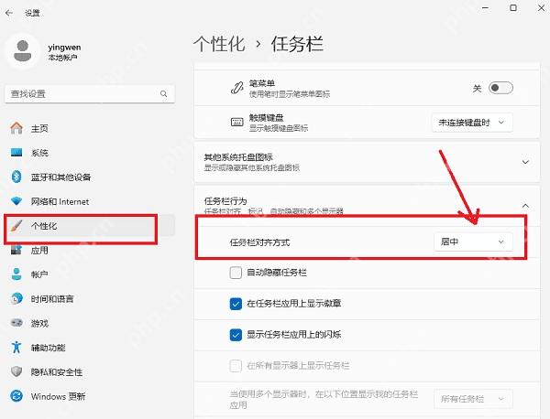The width and height of the screenshot is (550, 419).
Task: Open the 居中 taskbar alignment dropdown
Action: pos(473,242)
